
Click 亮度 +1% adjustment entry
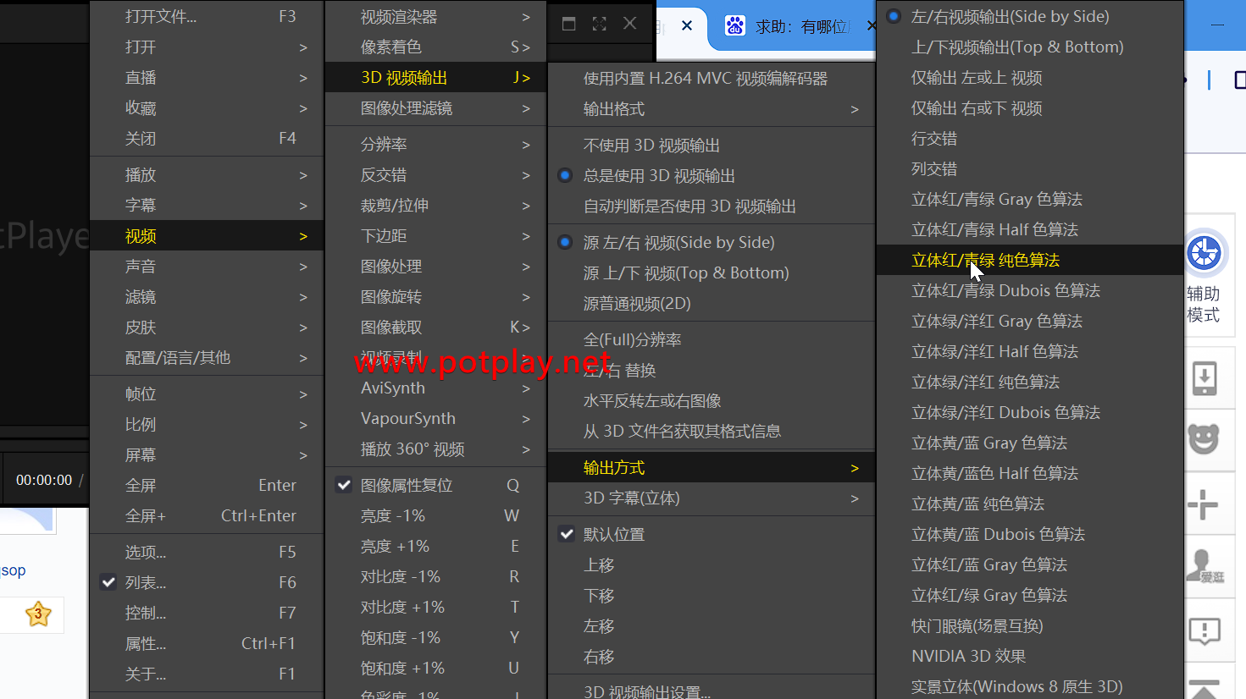435,547
